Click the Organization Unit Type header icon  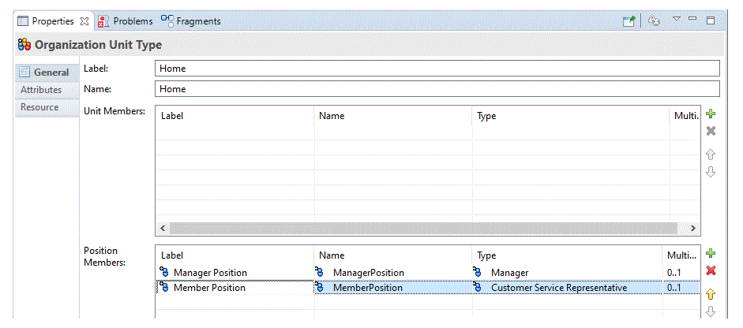point(24,45)
